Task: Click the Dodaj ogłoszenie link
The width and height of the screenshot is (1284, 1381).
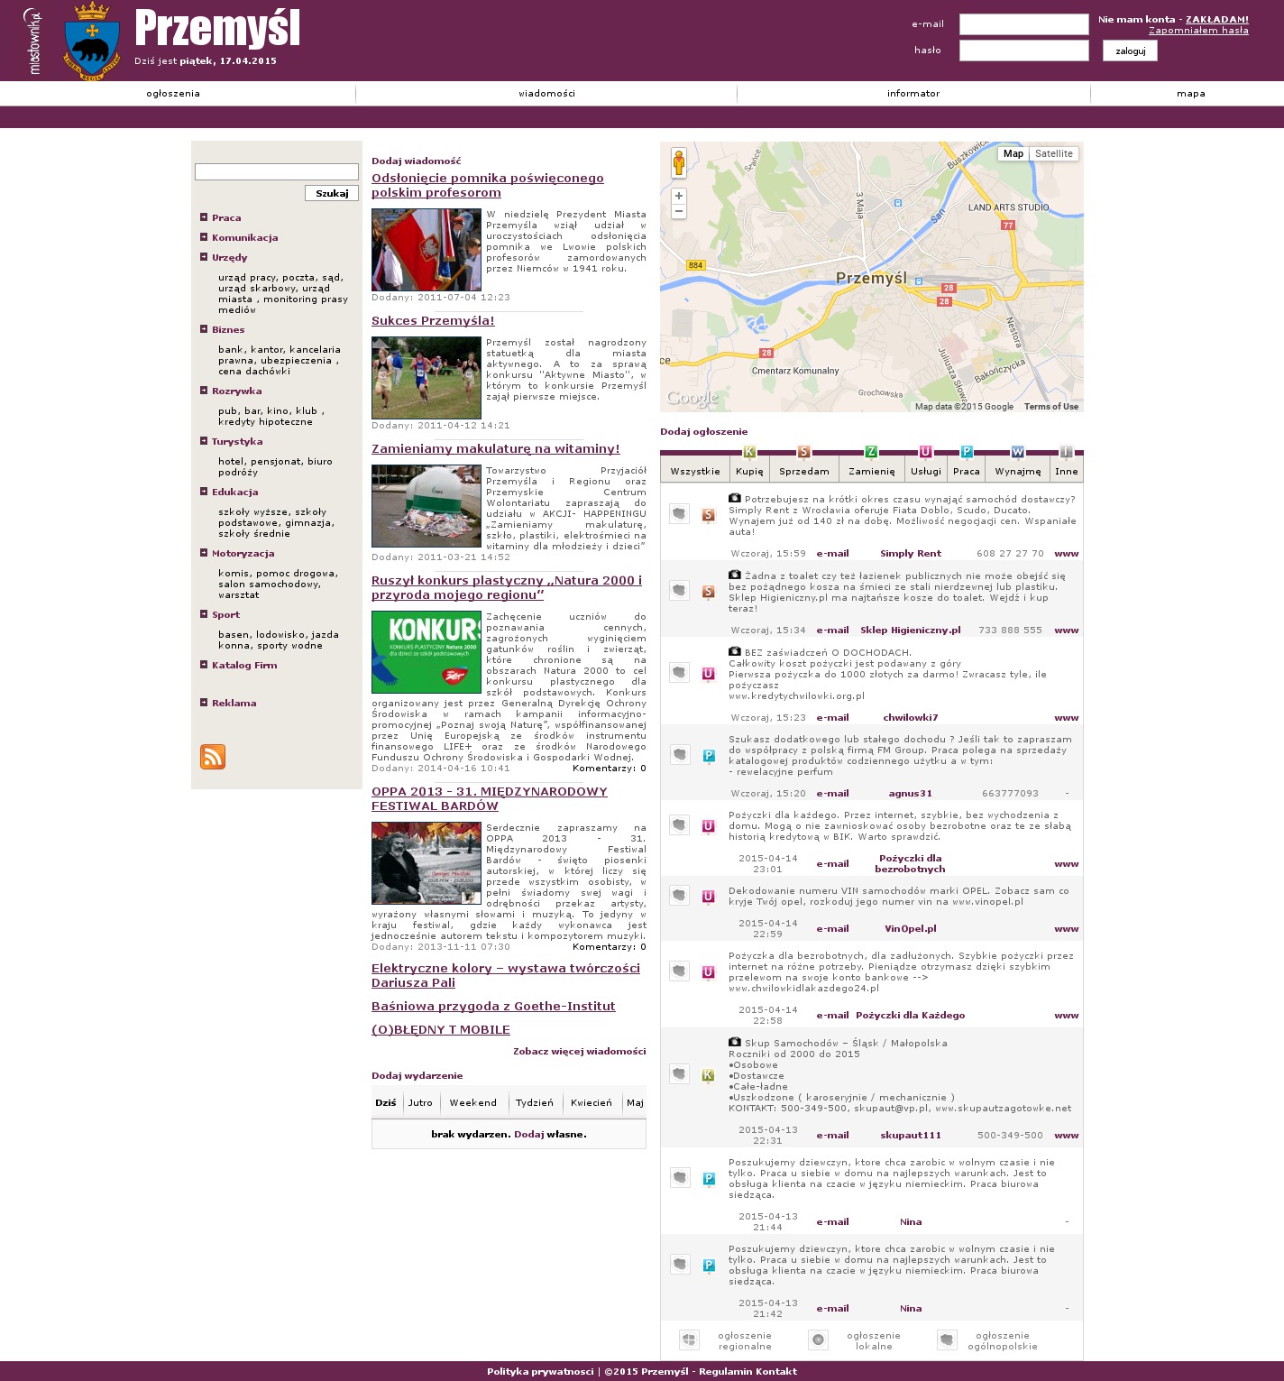Action: (x=703, y=431)
